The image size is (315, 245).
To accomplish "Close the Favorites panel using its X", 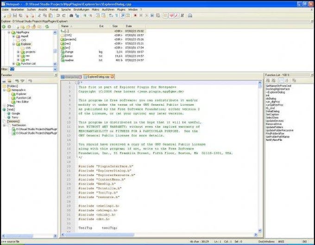I will tap(57, 74).
